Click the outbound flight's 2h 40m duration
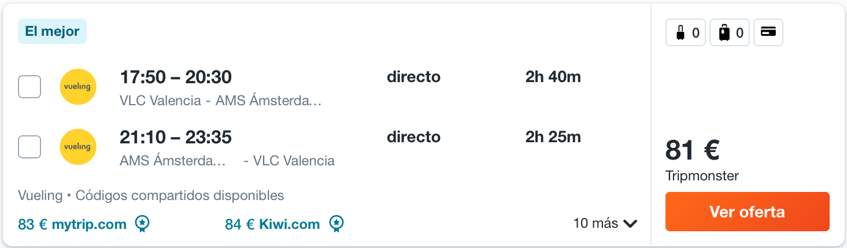 point(553,77)
